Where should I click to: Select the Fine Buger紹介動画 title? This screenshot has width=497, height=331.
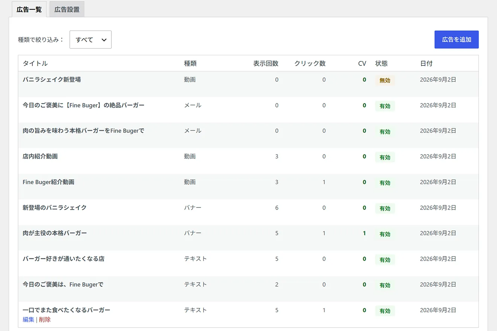(49, 182)
